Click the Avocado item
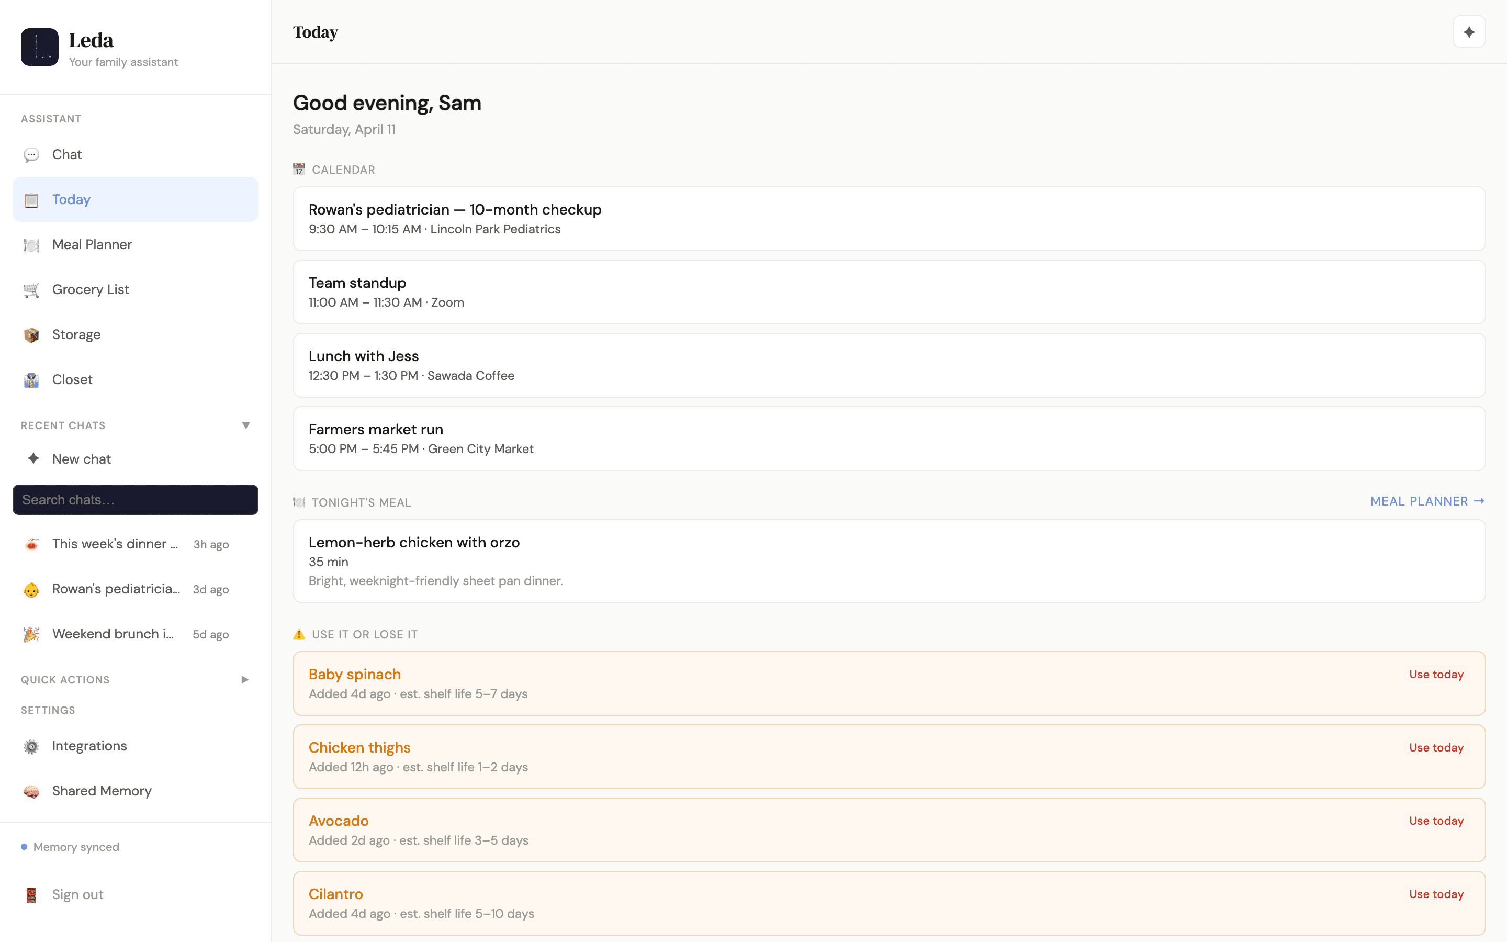This screenshot has width=1507, height=942. pos(889,830)
